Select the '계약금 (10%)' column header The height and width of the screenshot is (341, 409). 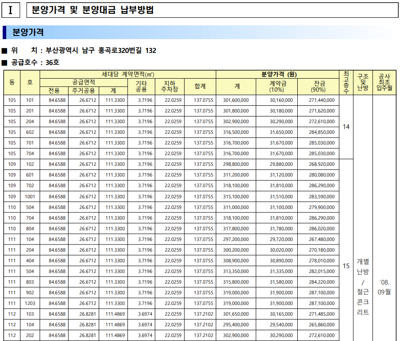pyautogui.click(x=277, y=87)
